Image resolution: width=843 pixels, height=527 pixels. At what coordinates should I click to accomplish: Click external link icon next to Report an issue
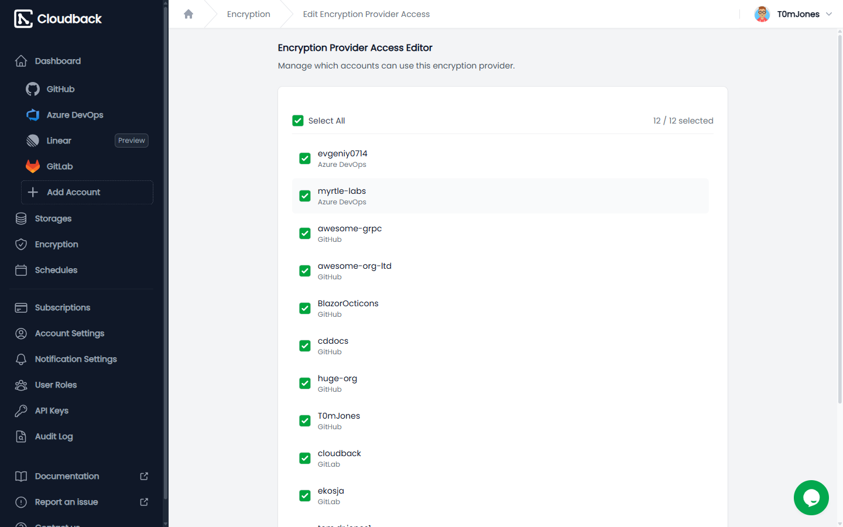point(144,502)
